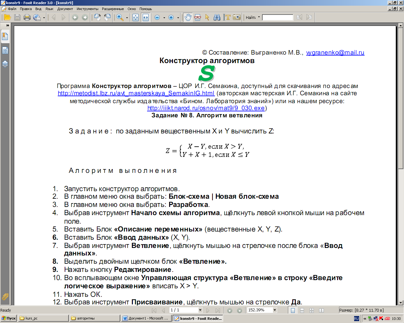Click Next page arrow in top toolbar
Screen dimensions: 404x323
[63, 17]
